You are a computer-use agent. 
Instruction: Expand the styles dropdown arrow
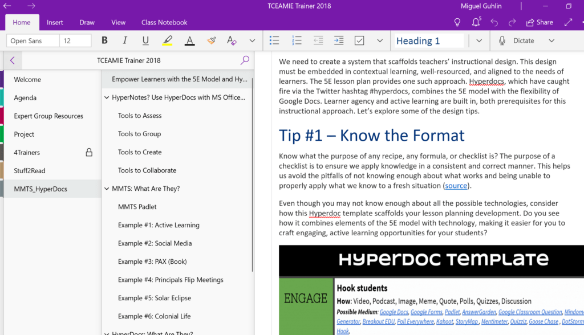point(479,40)
